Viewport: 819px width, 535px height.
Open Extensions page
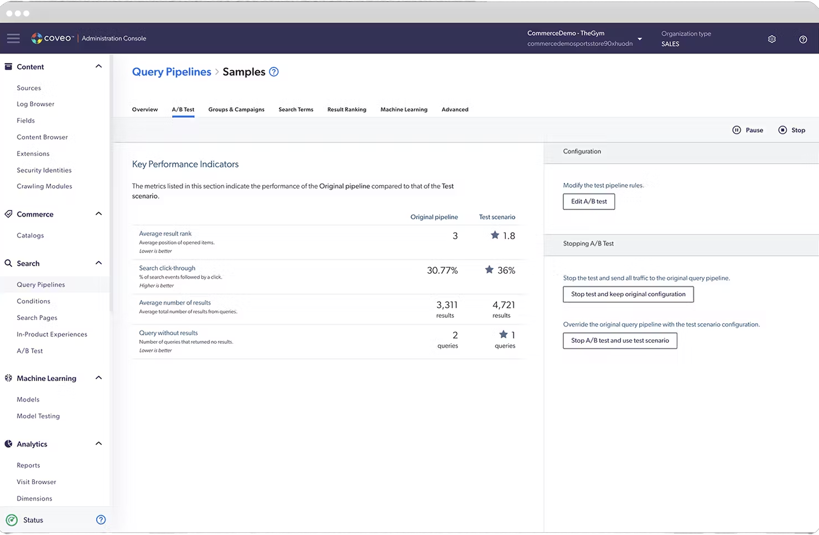click(33, 154)
